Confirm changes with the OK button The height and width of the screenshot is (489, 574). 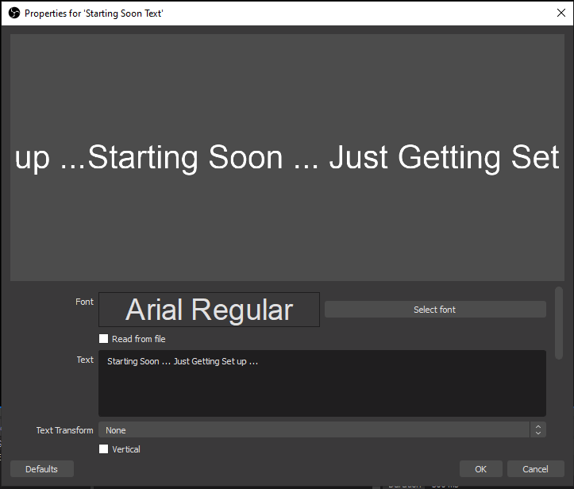click(x=480, y=469)
